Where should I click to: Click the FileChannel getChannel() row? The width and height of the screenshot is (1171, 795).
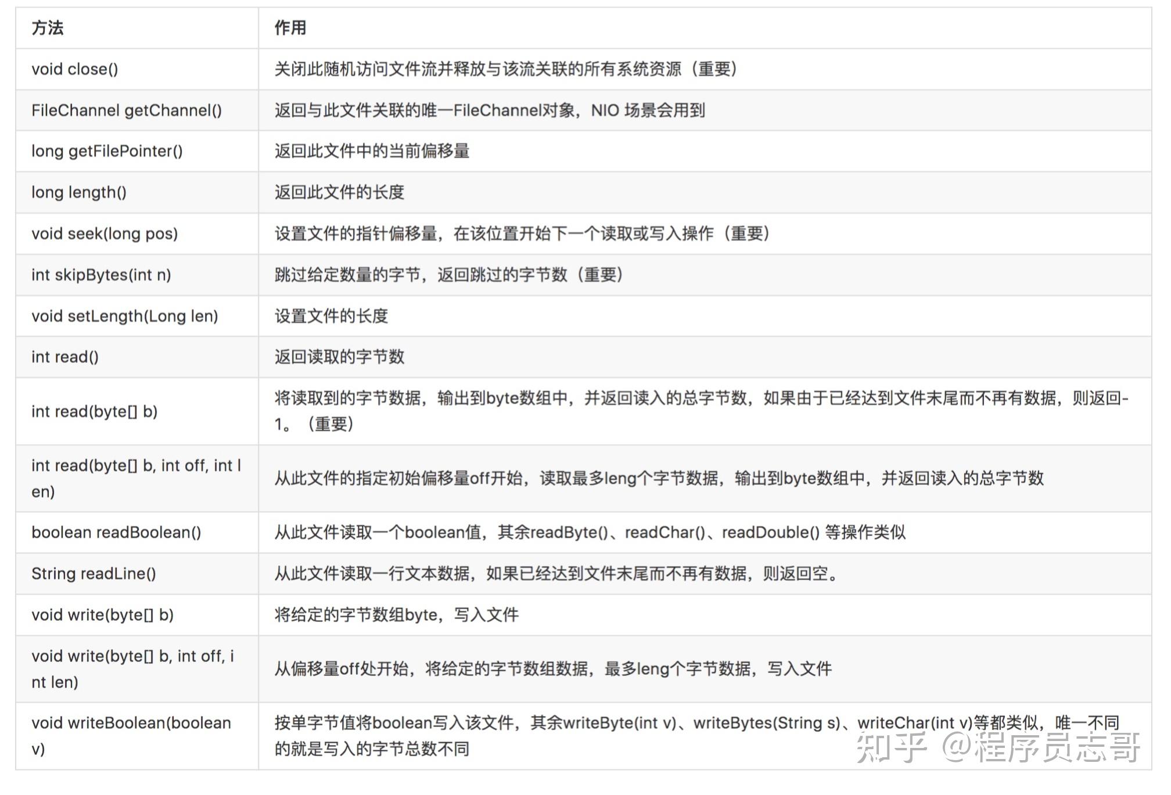click(129, 110)
